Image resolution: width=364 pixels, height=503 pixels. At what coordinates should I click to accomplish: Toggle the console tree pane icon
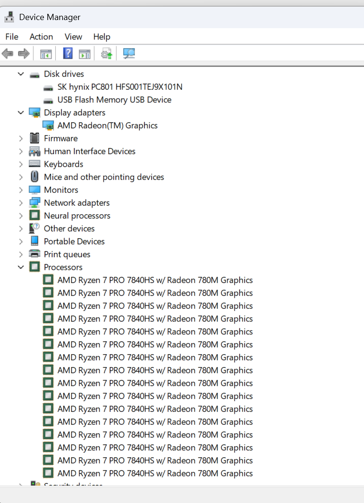coord(46,53)
